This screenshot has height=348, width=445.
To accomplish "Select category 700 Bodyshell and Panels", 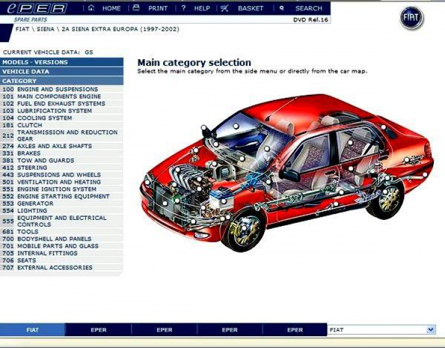I will [62, 239].
